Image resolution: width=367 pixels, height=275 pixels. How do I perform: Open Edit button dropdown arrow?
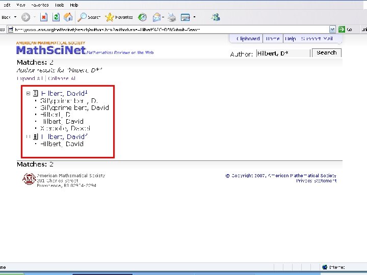pos(194,17)
